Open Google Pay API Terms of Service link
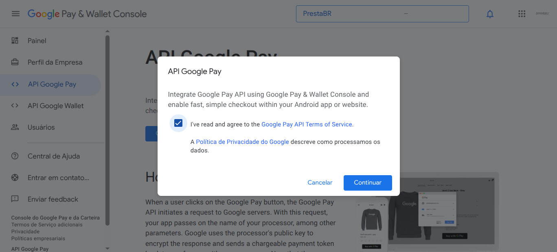 click(306, 124)
